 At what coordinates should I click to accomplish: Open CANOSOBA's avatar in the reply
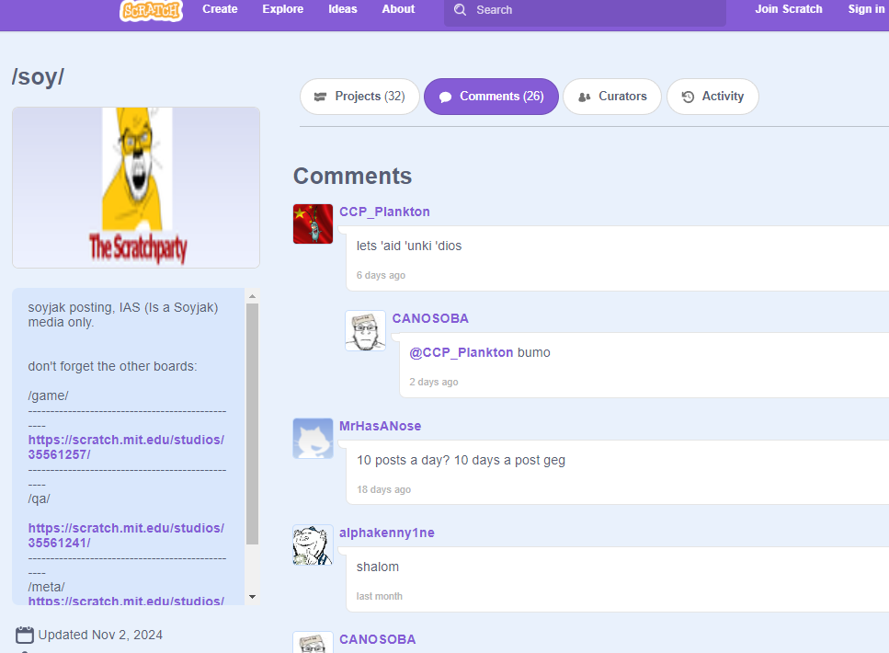(365, 330)
